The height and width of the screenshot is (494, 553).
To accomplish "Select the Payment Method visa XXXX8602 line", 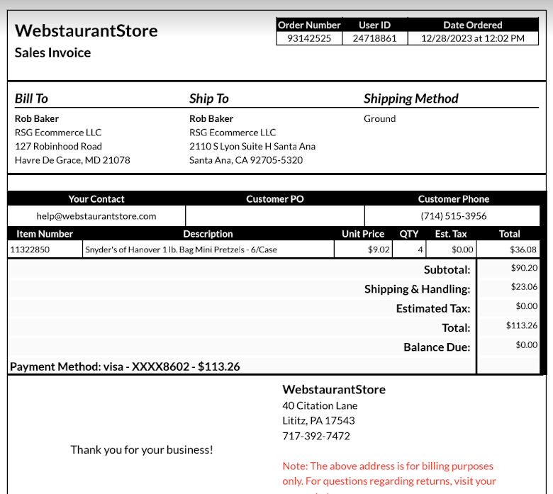I will tap(125, 366).
